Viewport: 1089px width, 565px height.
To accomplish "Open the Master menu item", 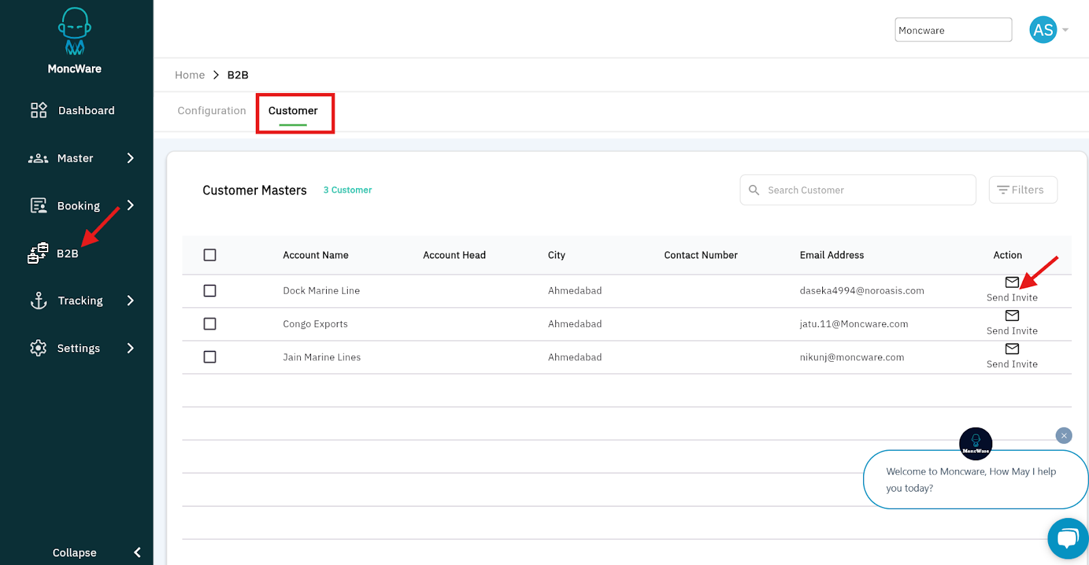I will click(x=76, y=158).
